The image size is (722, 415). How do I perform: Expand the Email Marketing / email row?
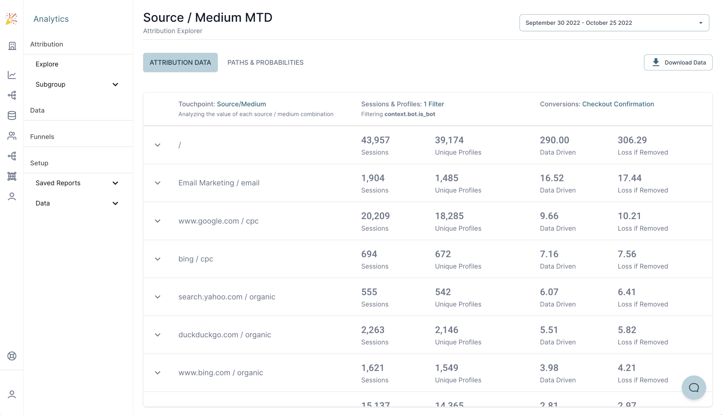[x=158, y=183]
